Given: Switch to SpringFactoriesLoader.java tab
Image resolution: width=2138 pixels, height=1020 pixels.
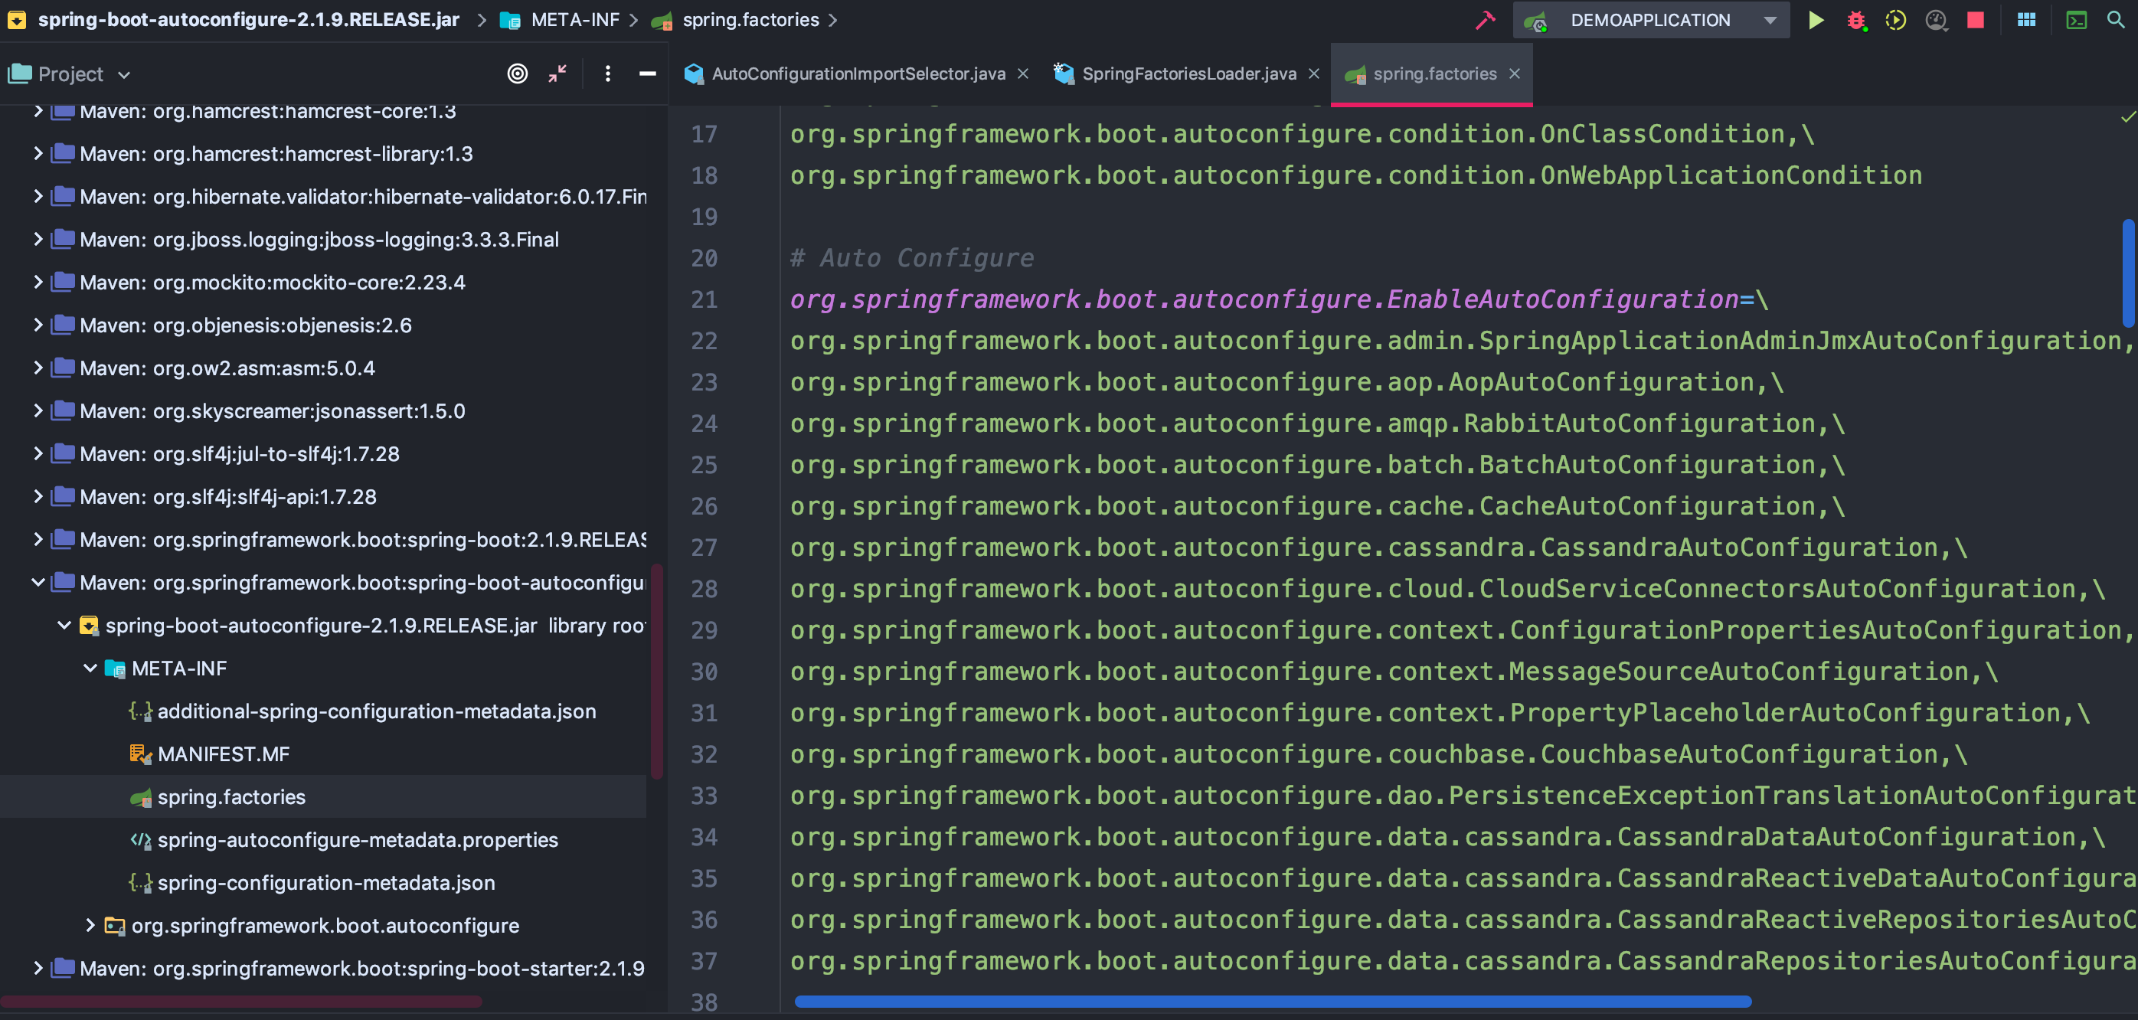Looking at the screenshot, I should (1188, 74).
